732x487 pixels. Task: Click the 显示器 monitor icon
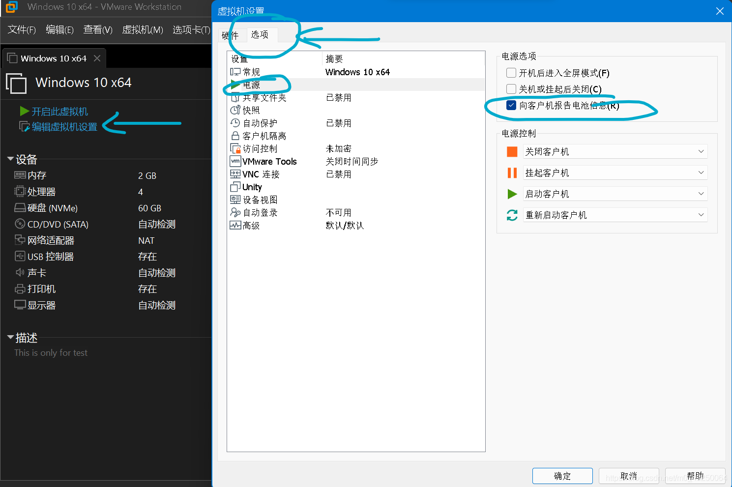20,305
